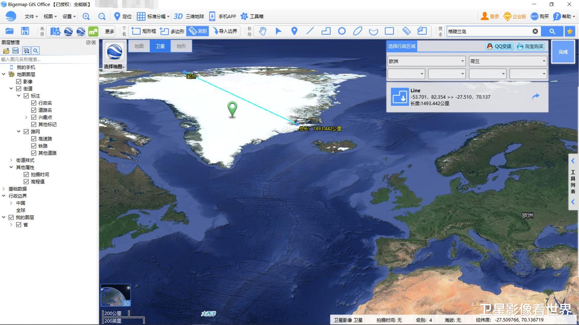Switch to the 地图 map tab
579x325 pixels.
[139, 46]
